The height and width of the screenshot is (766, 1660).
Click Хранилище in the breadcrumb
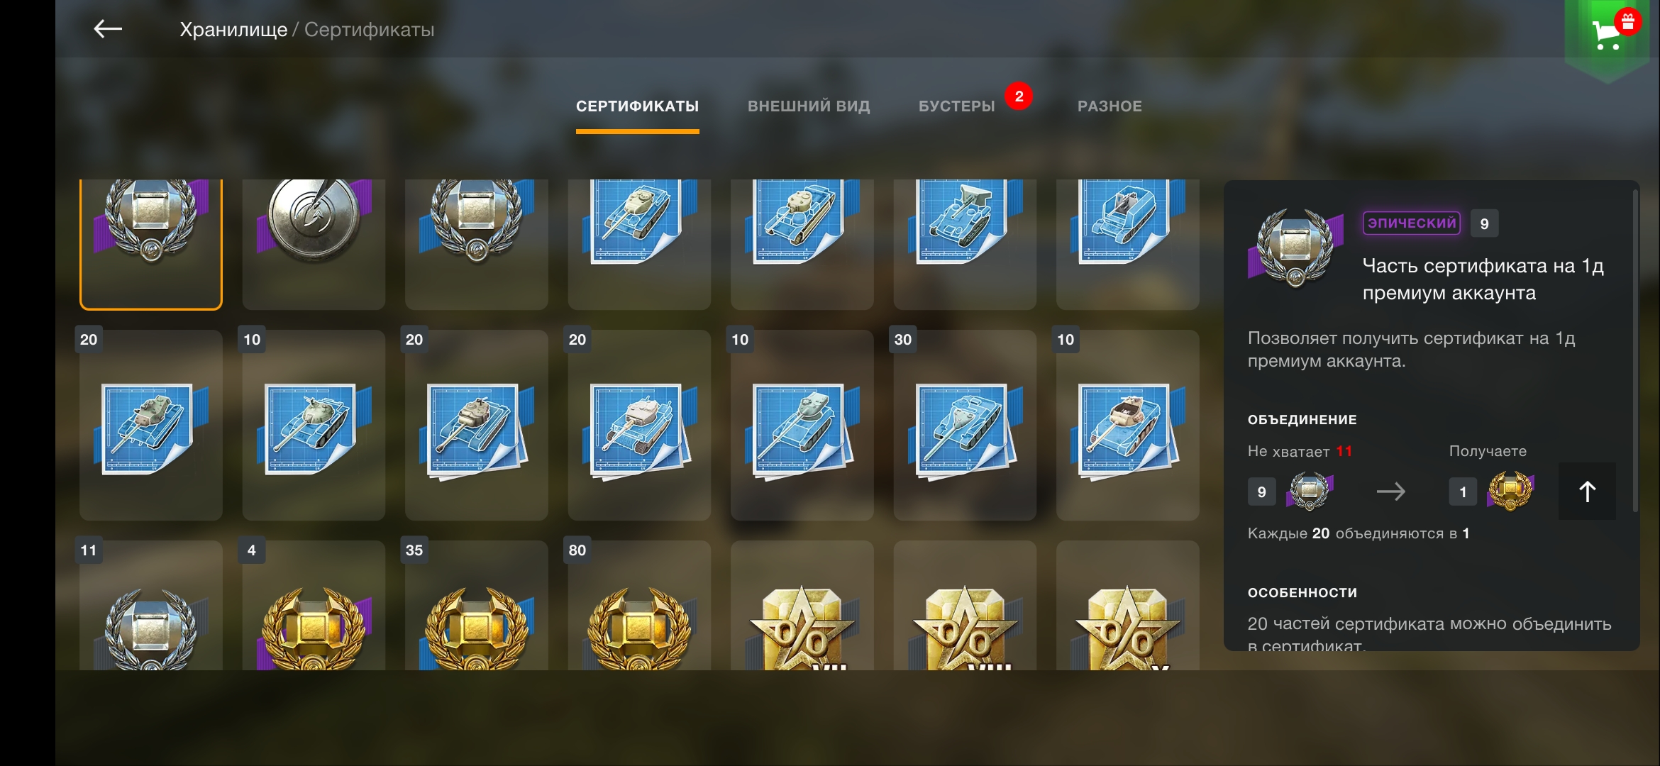(233, 30)
